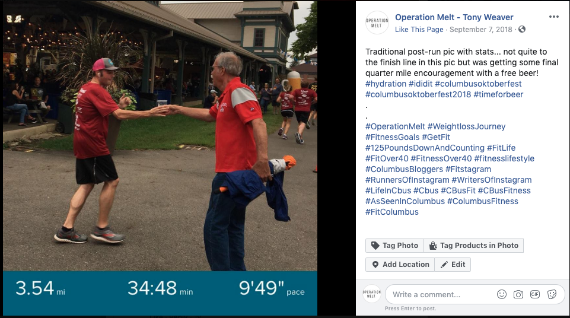
Task: Open the sticker picker icon
Action: pyautogui.click(x=552, y=294)
